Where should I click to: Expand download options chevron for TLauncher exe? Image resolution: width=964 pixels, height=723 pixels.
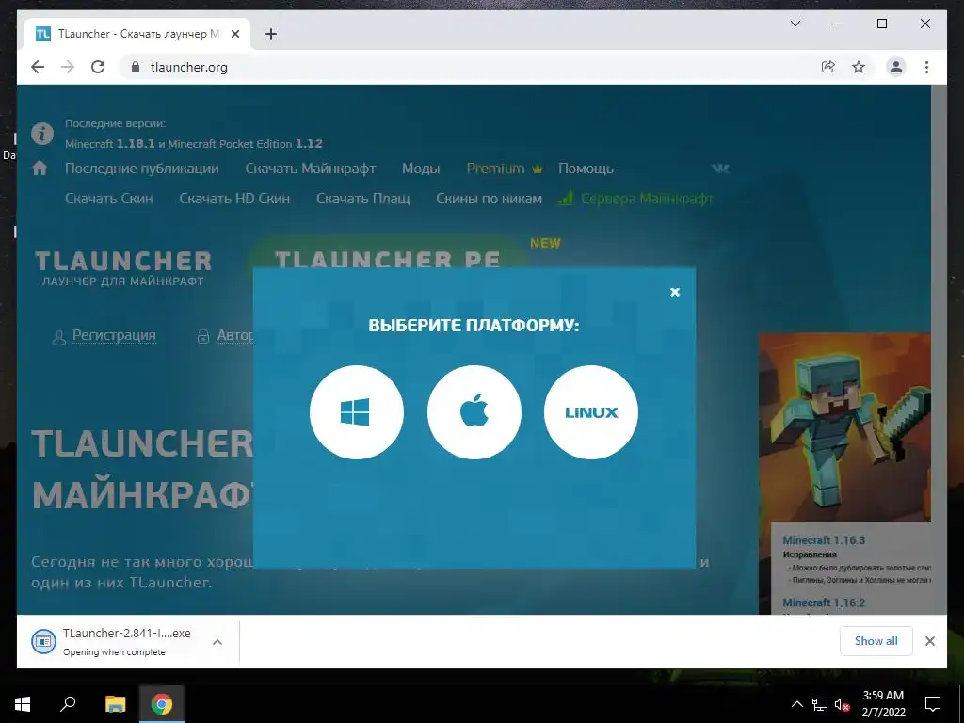point(217,642)
